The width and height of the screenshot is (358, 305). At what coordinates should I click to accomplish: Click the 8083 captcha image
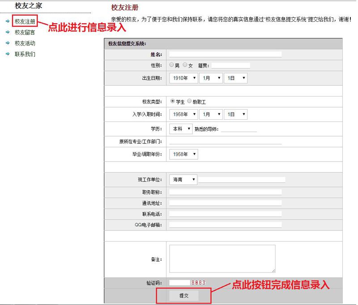(x=199, y=283)
